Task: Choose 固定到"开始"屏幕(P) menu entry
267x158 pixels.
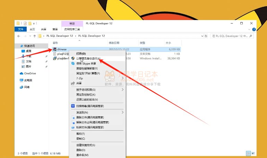Action: 97,73
